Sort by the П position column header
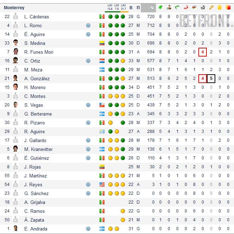Viewport: 234px width, 234px height. coord(138,7)
